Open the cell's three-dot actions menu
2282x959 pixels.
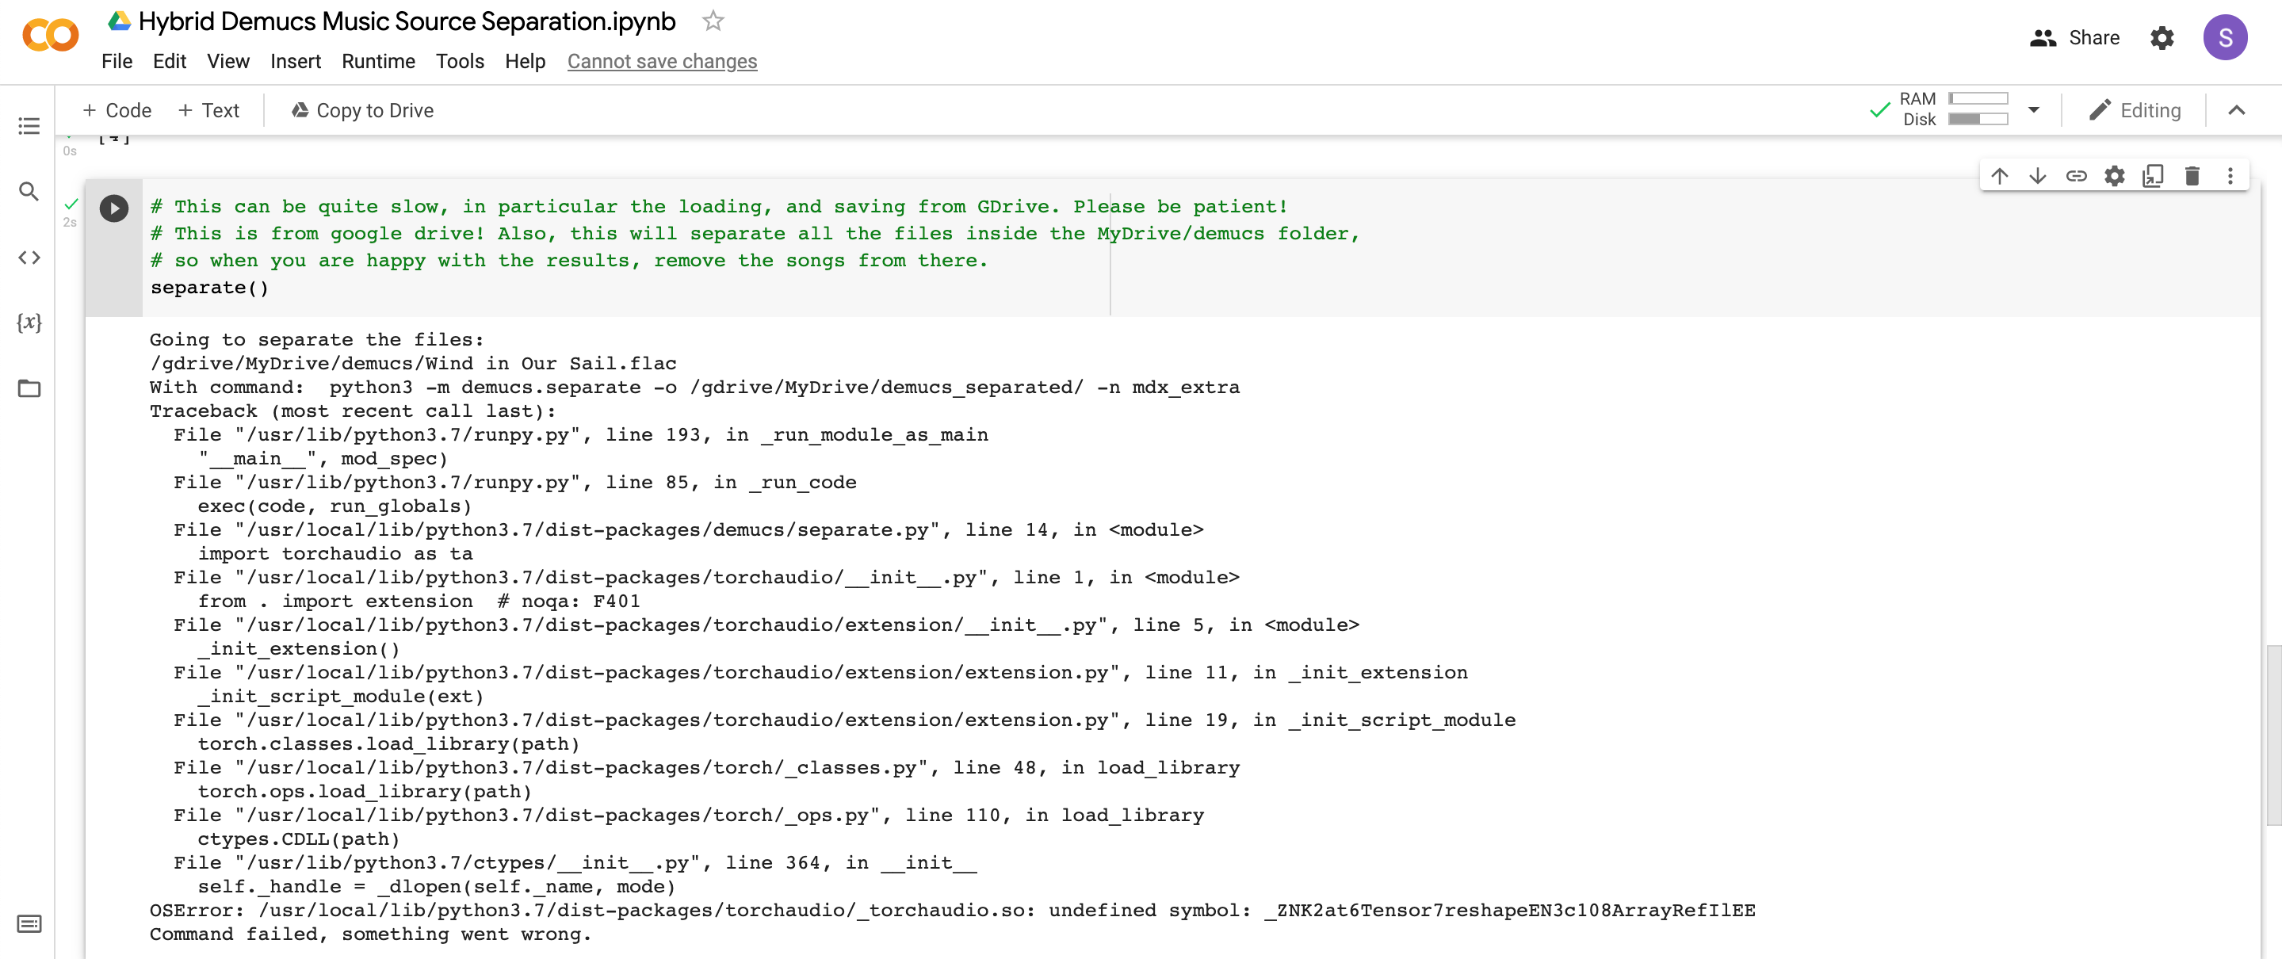[2230, 175]
